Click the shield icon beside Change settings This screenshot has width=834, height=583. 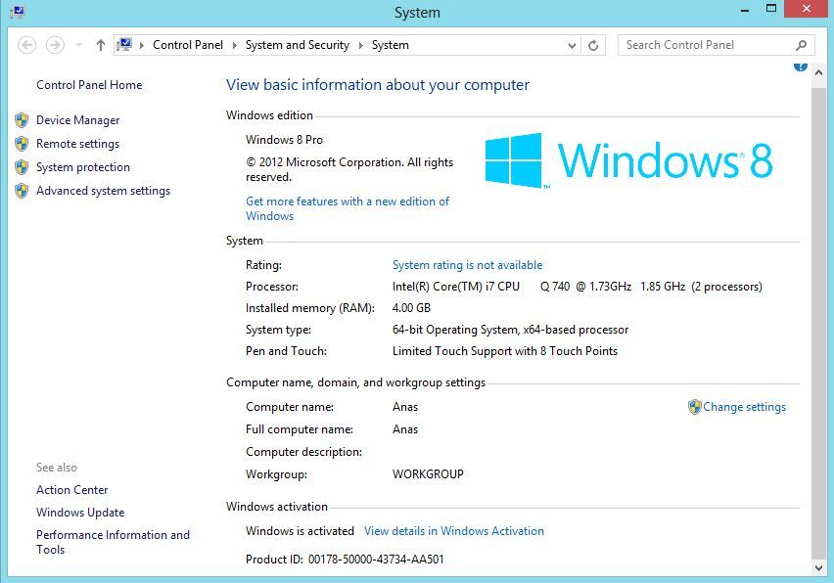(695, 407)
